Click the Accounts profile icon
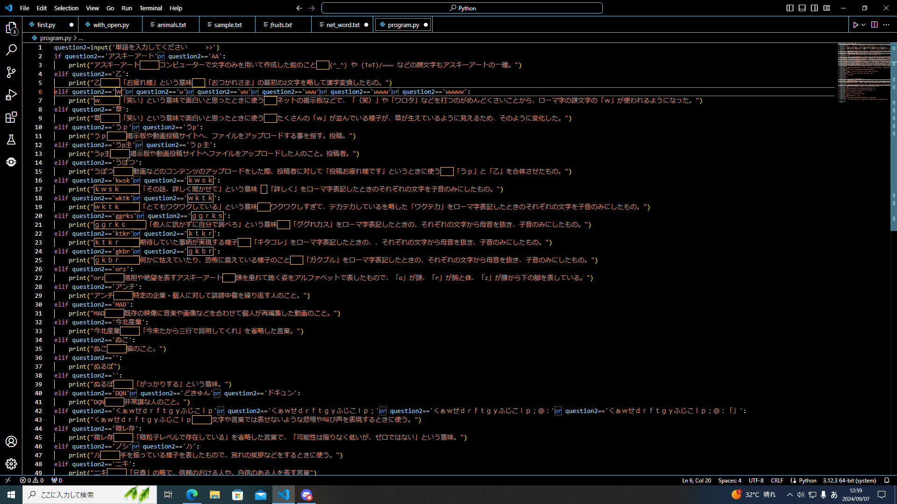The image size is (897, 504). point(11,441)
